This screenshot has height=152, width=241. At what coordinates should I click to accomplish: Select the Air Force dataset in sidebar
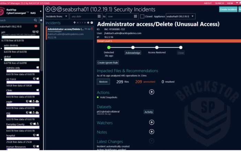11,79
